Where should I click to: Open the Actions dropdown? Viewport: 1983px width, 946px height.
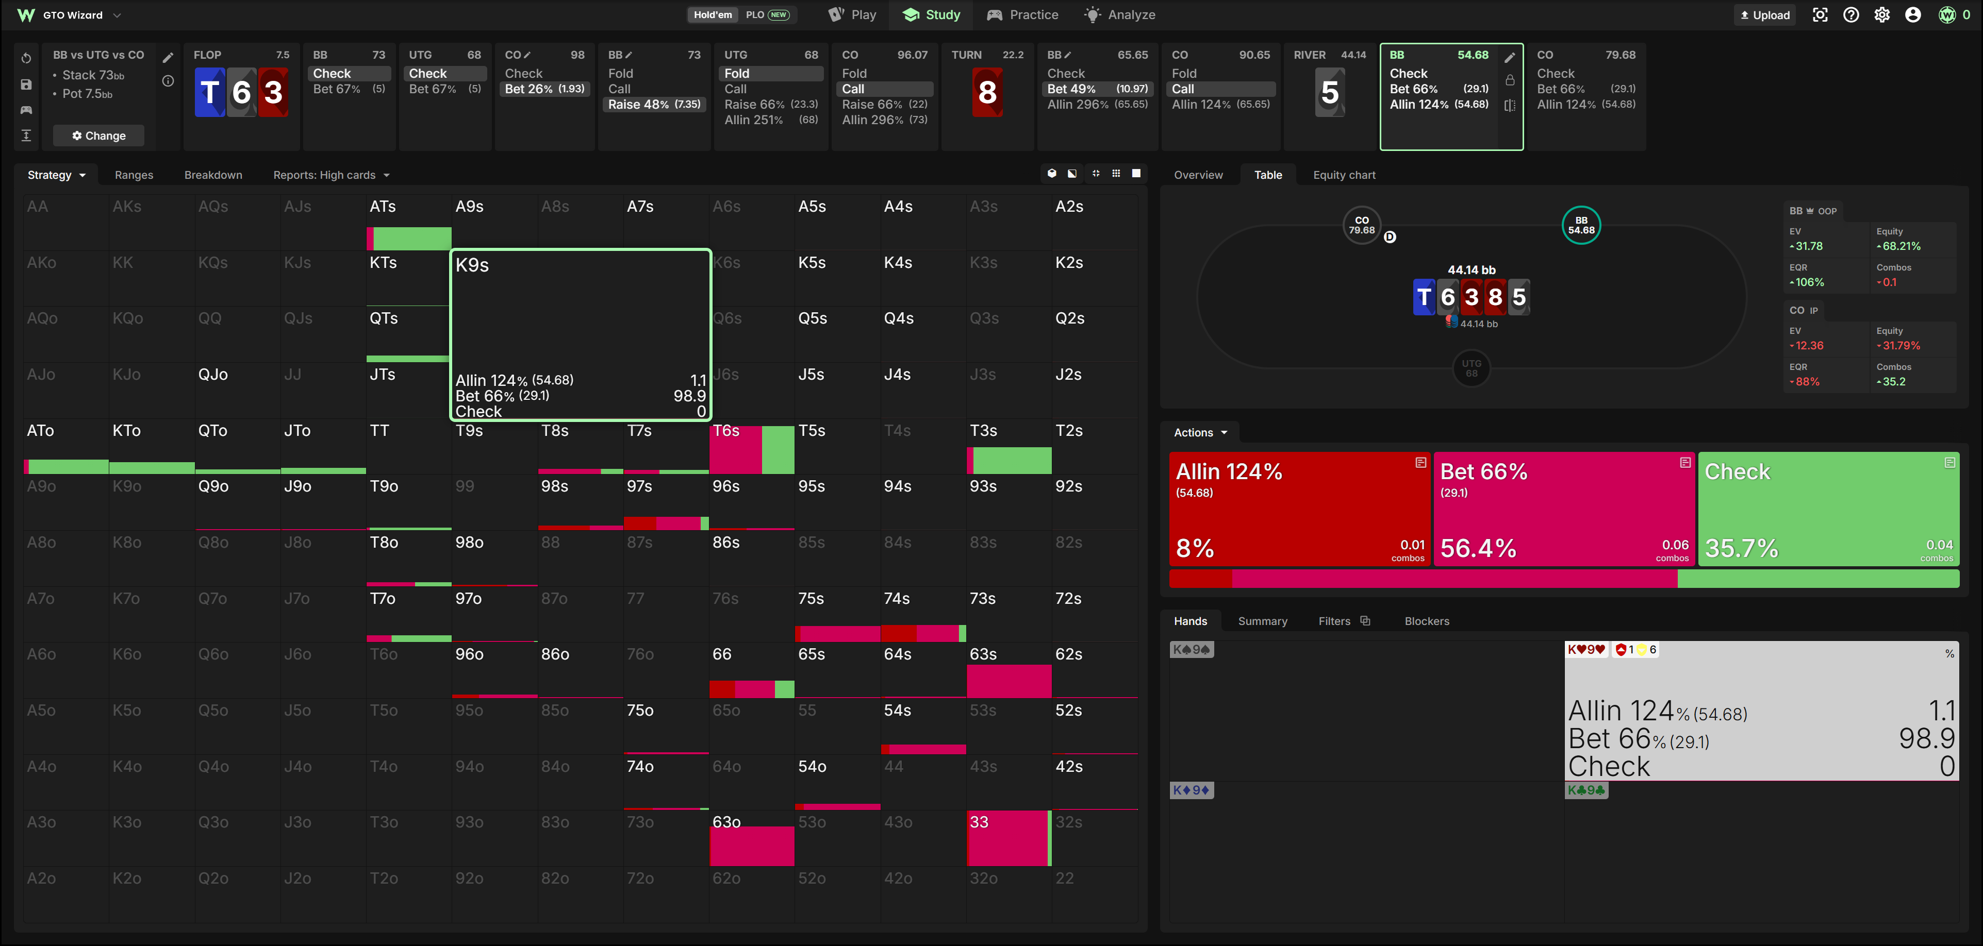(x=1200, y=432)
